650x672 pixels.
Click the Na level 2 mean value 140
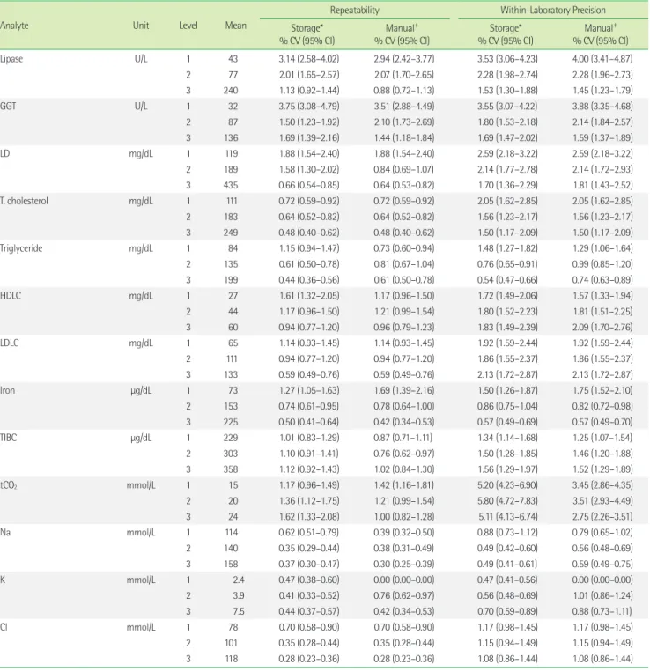pos(231,548)
